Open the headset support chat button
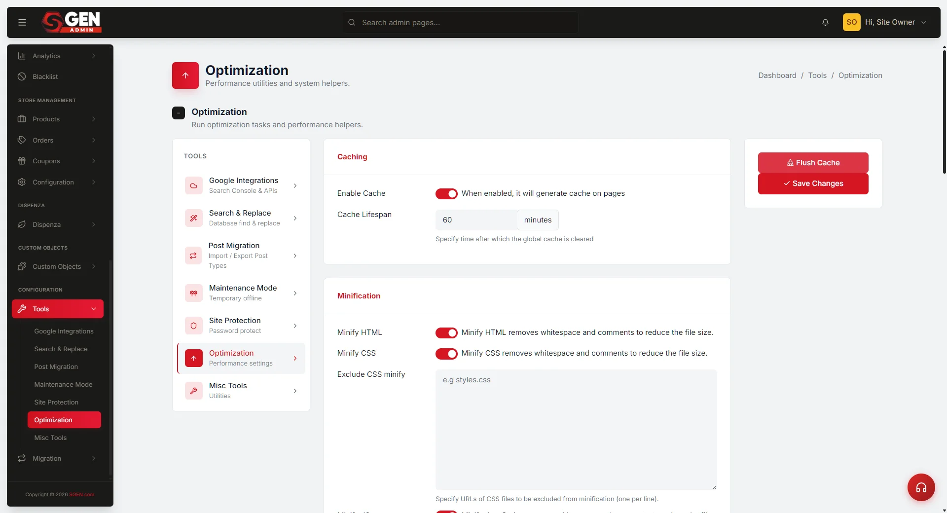 (x=921, y=487)
